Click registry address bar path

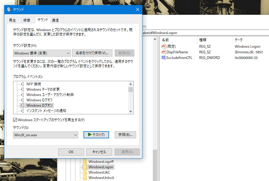(205, 33)
